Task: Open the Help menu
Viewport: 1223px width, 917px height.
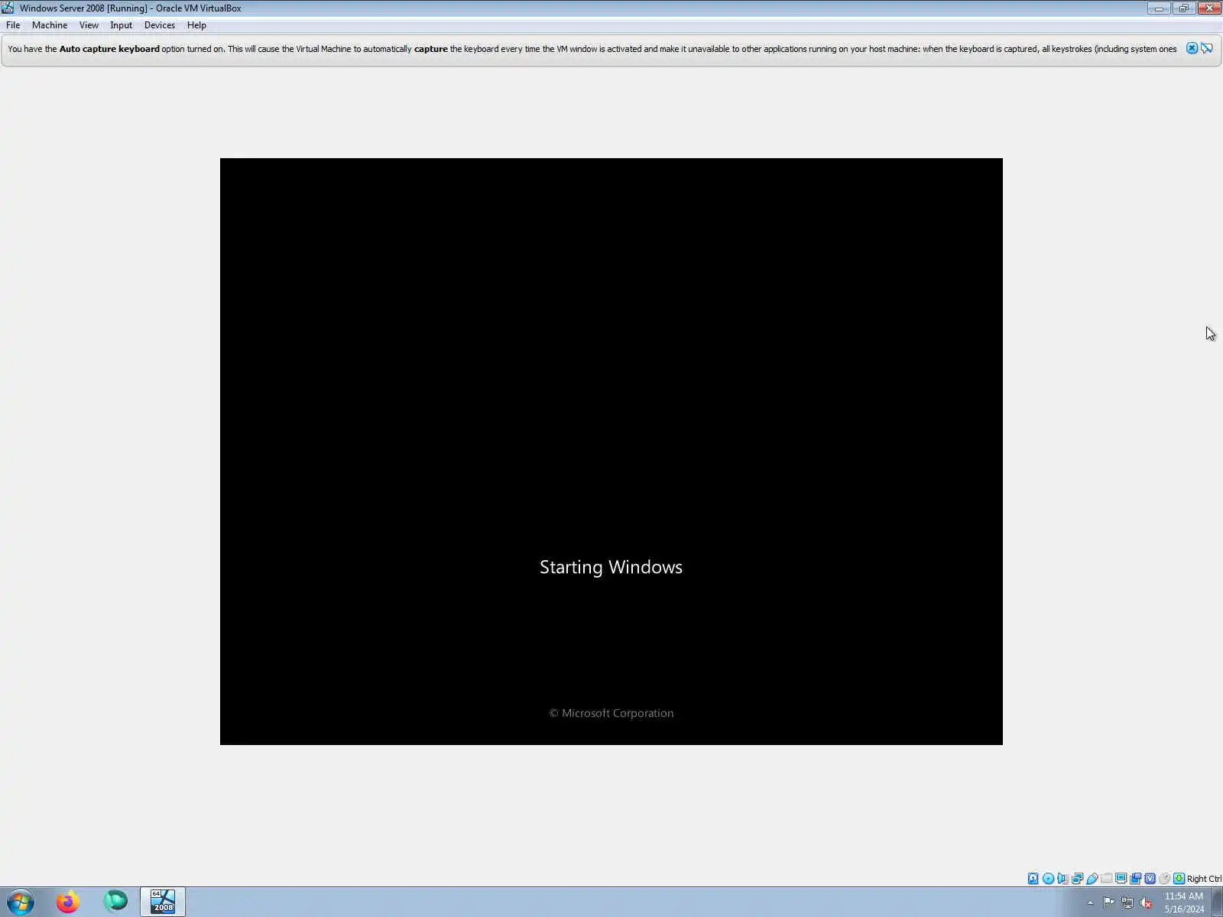Action: (x=196, y=25)
